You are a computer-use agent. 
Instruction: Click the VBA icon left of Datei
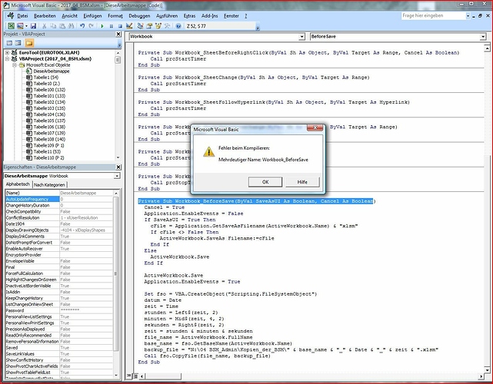[x=10, y=15]
